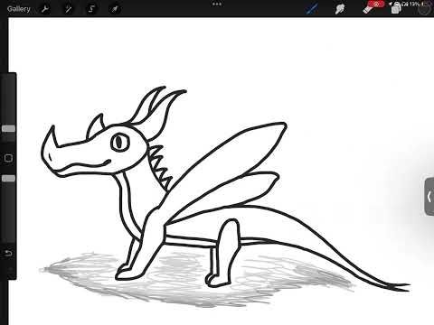Image resolution: width=434 pixels, height=325 pixels.
Task: Open the Adjustments magic wand menu
Action: (69, 9)
